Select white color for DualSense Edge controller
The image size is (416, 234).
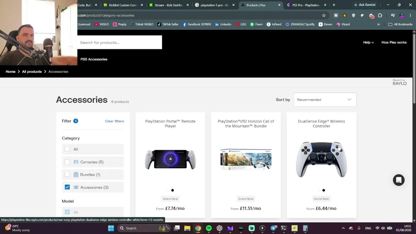tap(319, 190)
